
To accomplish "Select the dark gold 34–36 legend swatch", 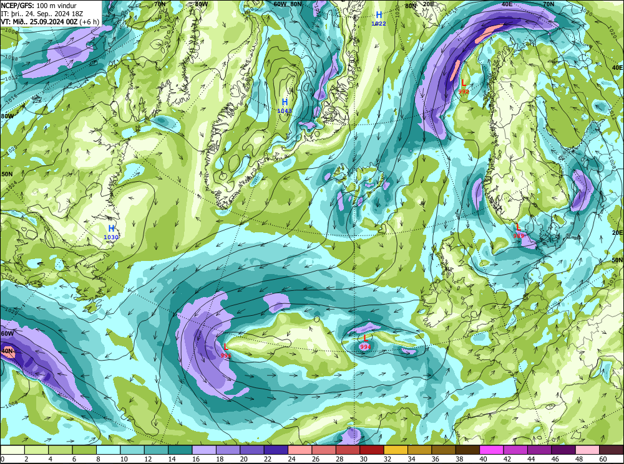I will coord(419,450).
